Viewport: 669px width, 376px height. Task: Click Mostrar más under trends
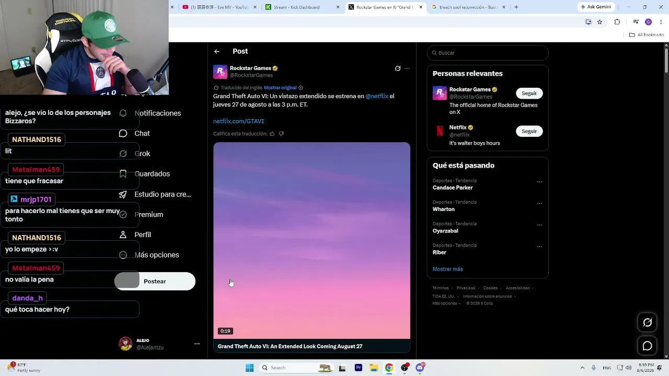click(447, 269)
